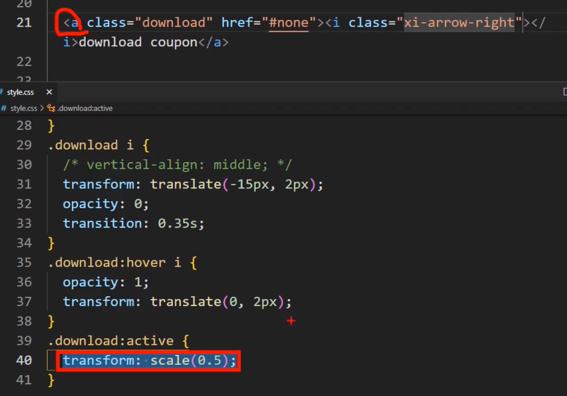Select line number 22 in HTML editor

pos(24,61)
